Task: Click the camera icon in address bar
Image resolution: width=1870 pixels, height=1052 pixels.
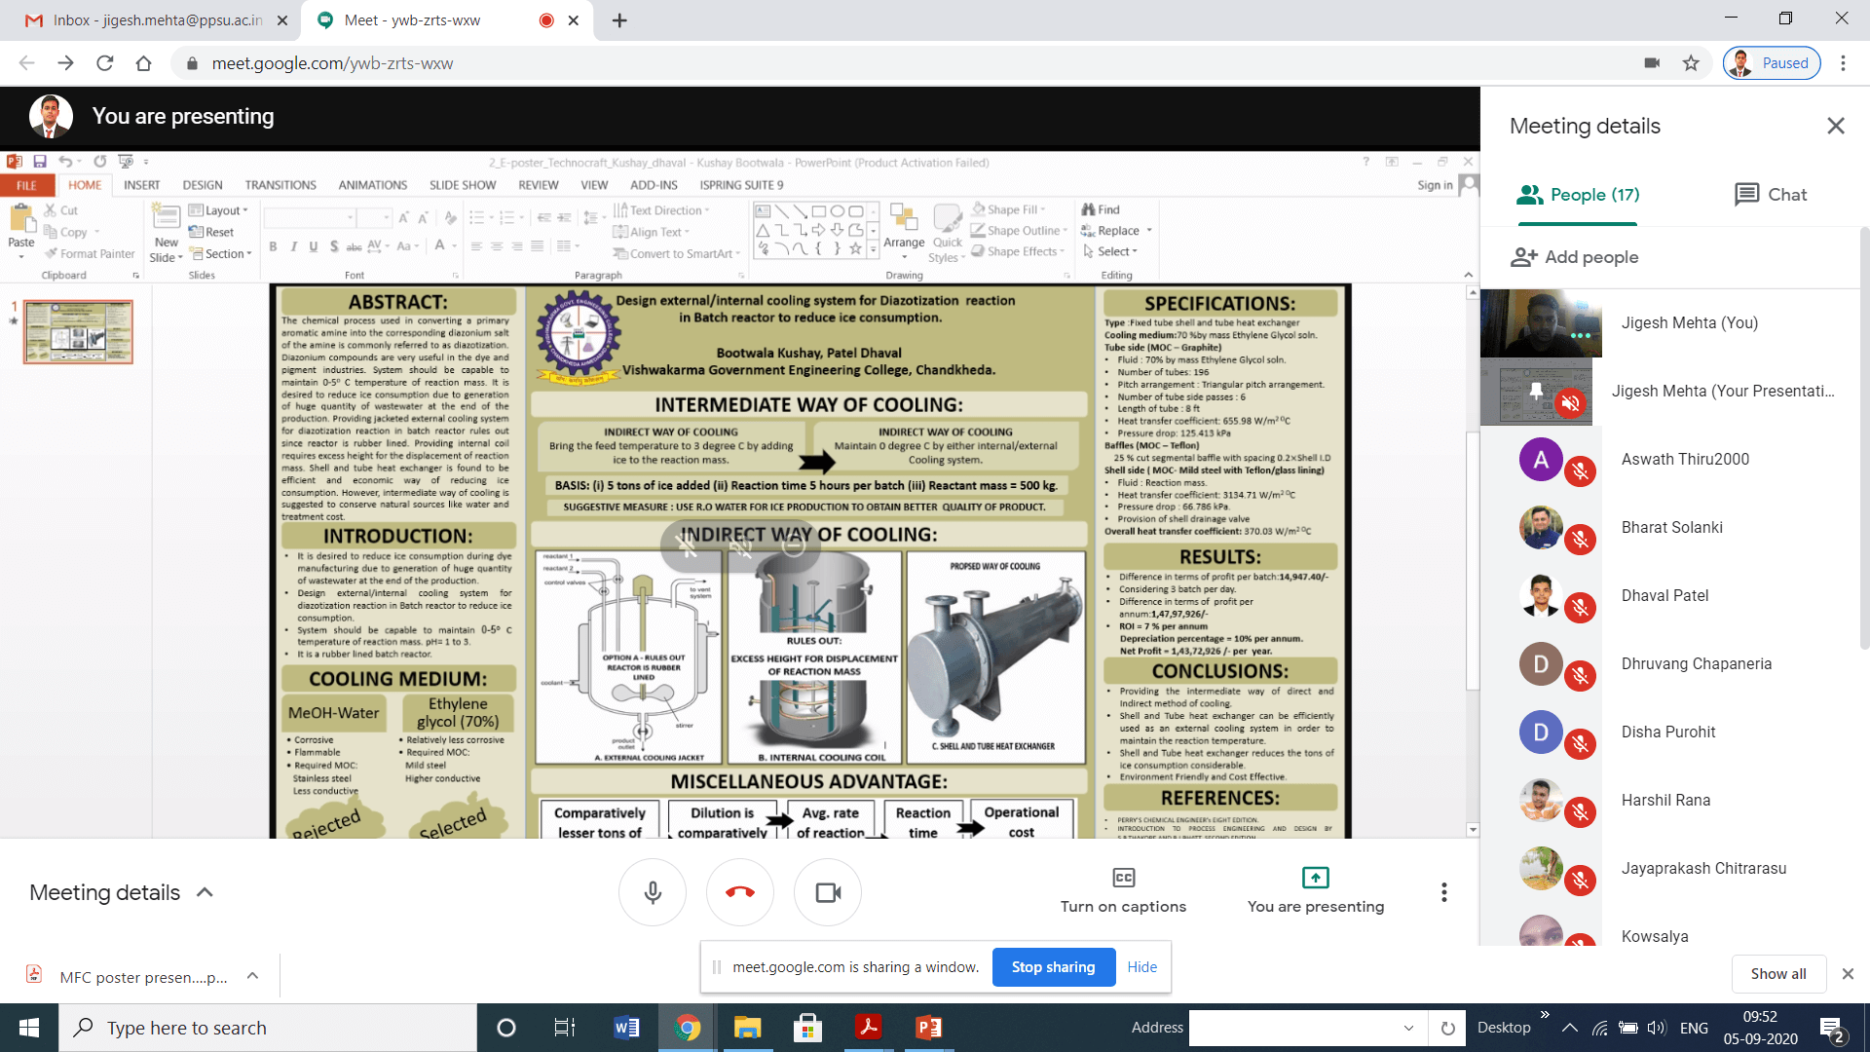Action: coord(1652,63)
